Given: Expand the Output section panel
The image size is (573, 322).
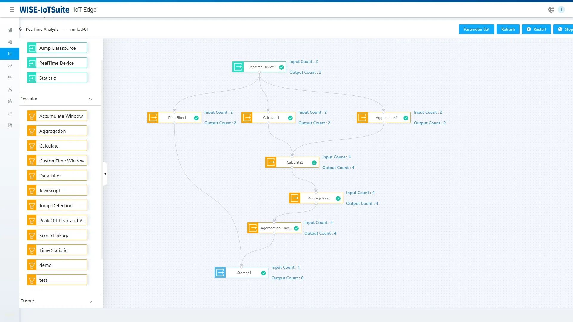Looking at the screenshot, I should pyautogui.click(x=90, y=301).
